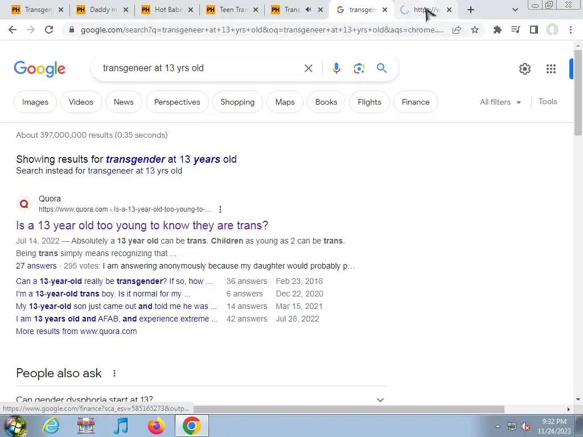Click the Quora URL breadcrumb
583x437 pixels.
pyautogui.click(x=125, y=209)
